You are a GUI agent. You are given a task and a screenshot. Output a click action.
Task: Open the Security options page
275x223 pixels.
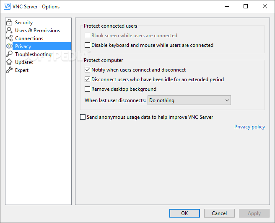[x=24, y=23]
